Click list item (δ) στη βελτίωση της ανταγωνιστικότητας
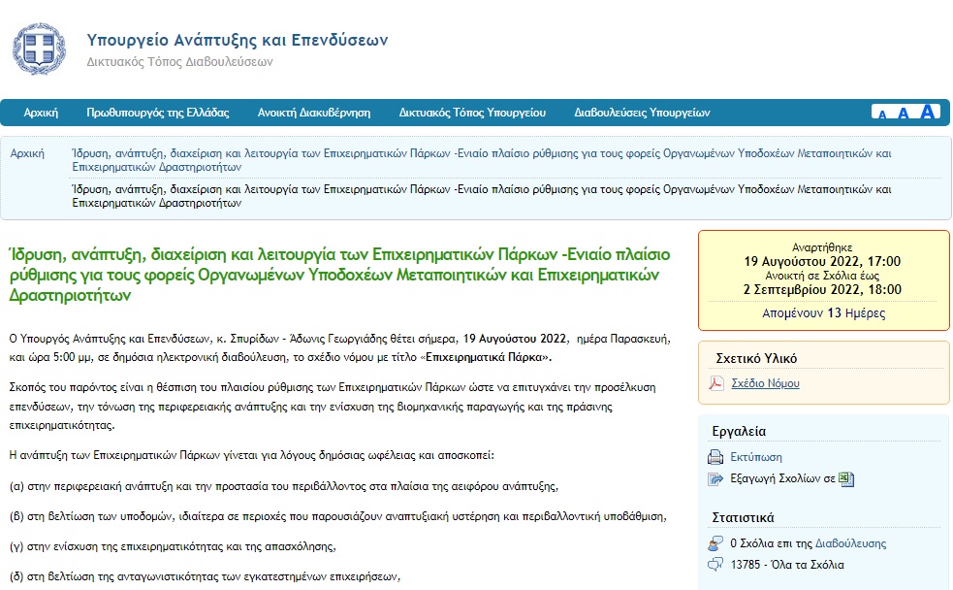This screenshot has width=953, height=590. (x=205, y=576)
